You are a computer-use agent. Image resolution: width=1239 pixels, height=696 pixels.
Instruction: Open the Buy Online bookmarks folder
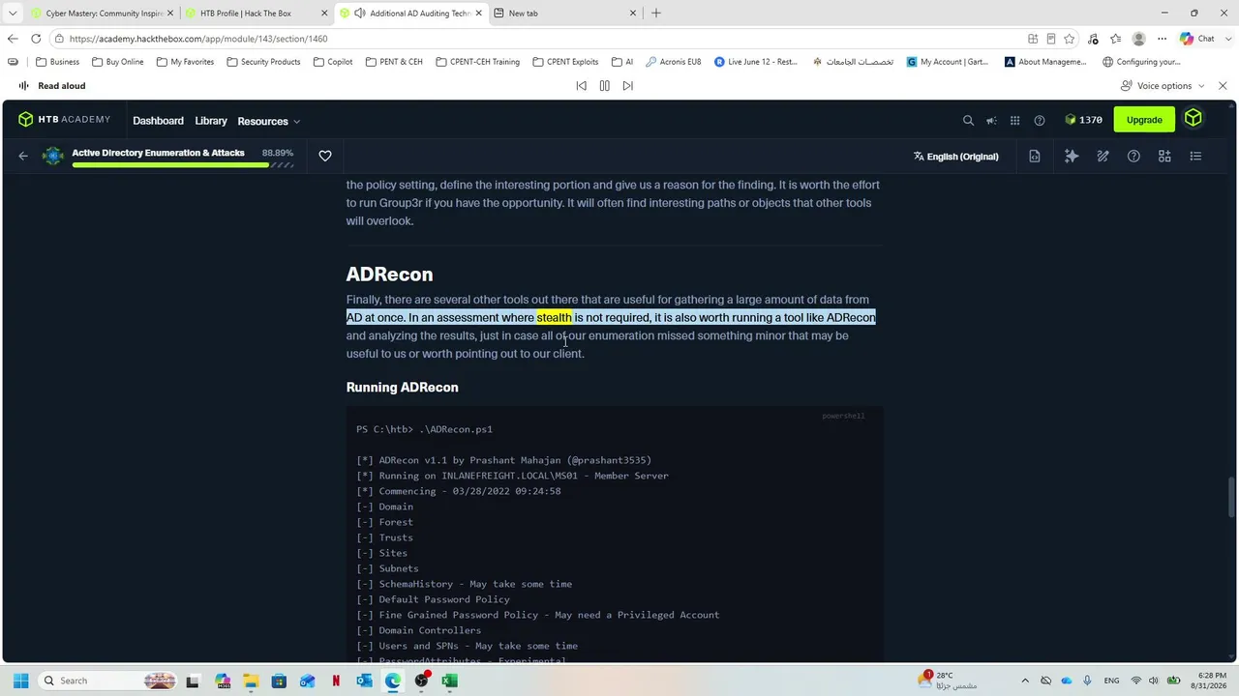tap(117, 62)
